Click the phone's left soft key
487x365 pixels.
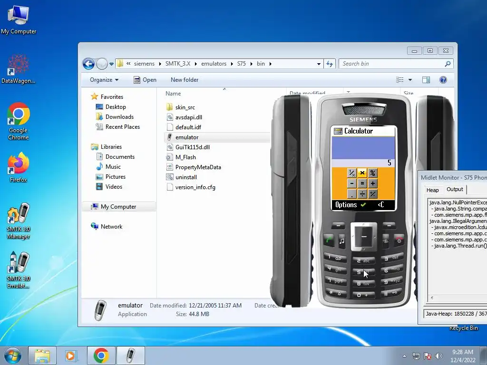click(338, 225)
